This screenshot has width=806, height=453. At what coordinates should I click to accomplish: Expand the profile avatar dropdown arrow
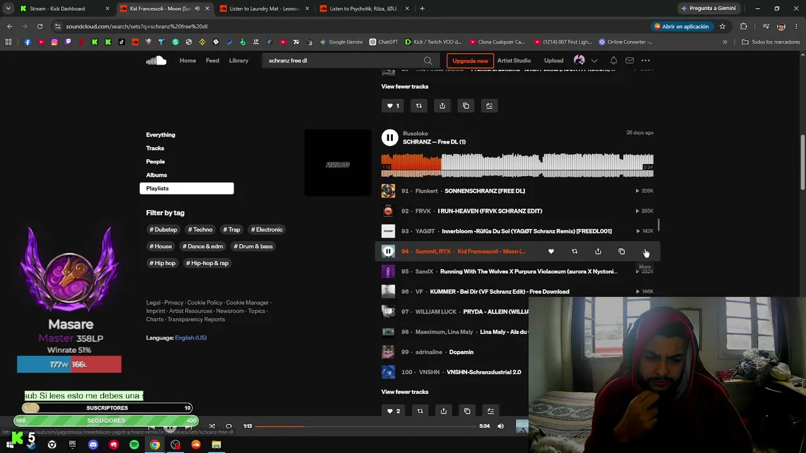coord(594,60)
